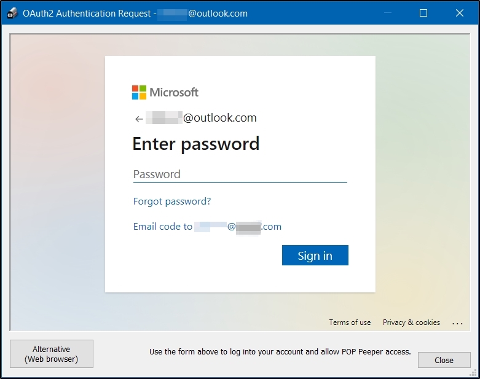Viewport: 480px width, 379px height.
Task: Maximize the OAuth2 Authentication Request window
Action: (423, 13)
